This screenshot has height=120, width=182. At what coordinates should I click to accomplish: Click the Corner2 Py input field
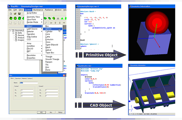(x=52, y=93)
